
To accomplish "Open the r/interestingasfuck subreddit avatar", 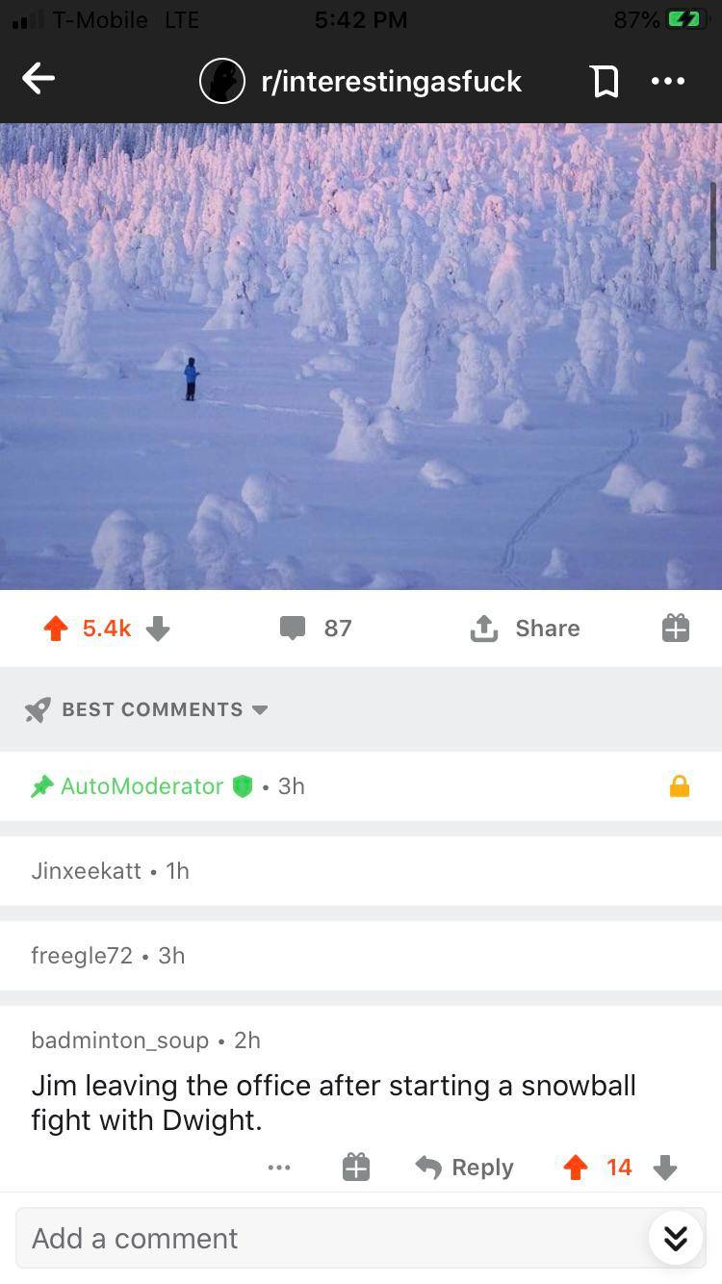I will point(222,81).
